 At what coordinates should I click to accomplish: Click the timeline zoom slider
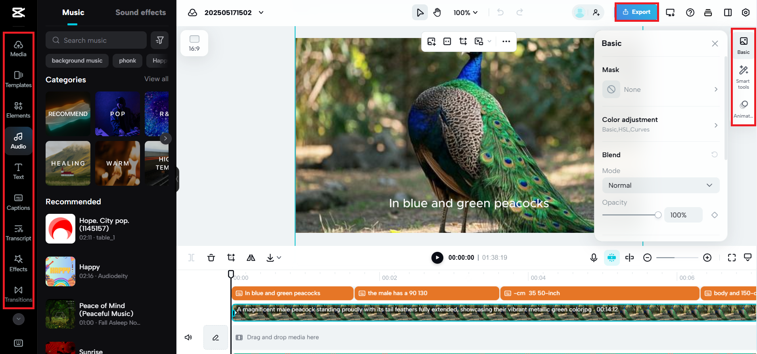677,258
